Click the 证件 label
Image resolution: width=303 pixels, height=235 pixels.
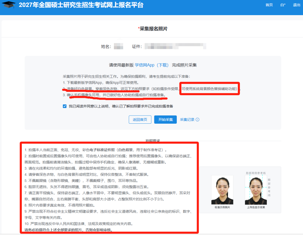pos(137,47)
